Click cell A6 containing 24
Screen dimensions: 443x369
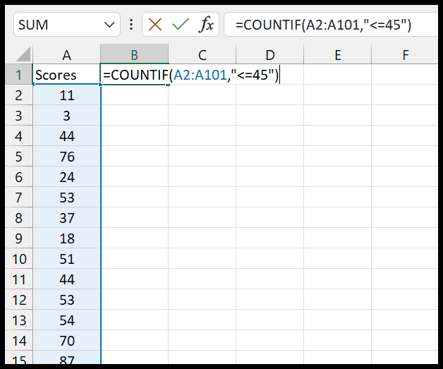pyautogui.click(x=67, y=177)
